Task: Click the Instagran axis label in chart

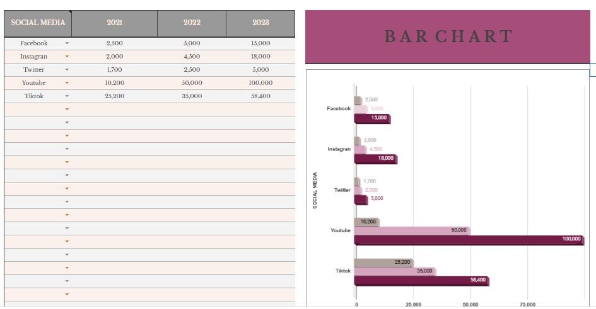Action: 339,149
